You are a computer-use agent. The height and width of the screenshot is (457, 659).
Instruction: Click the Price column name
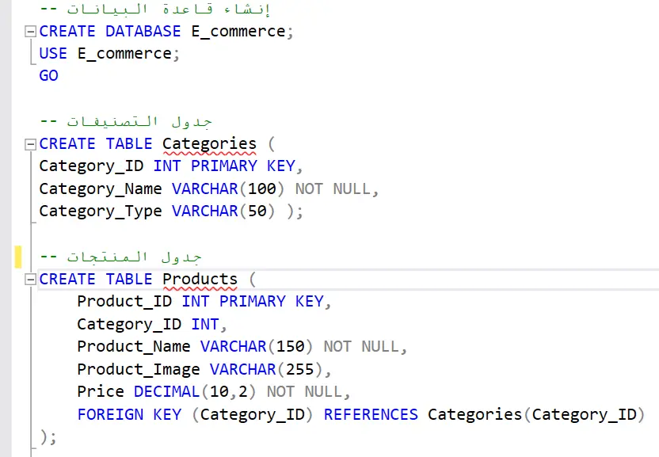pyautogui.click(x=101, y=392)
